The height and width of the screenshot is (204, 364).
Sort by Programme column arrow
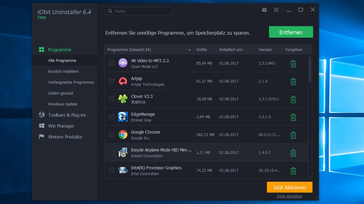189,50
